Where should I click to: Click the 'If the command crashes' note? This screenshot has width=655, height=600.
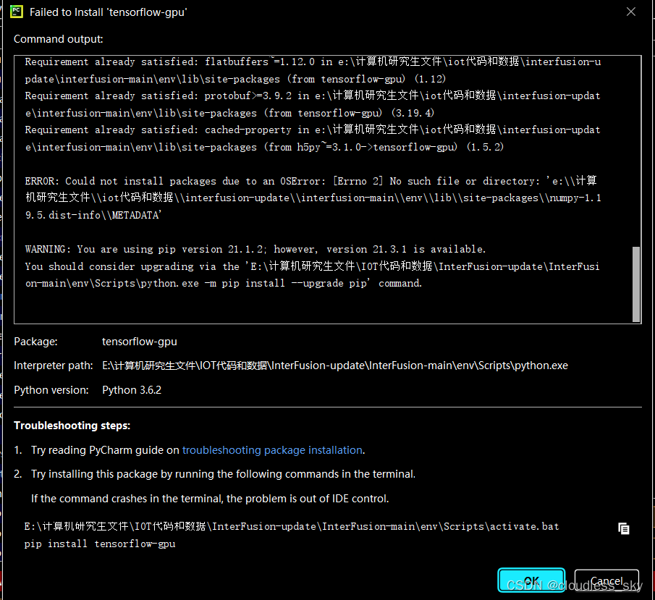[210, 499]
